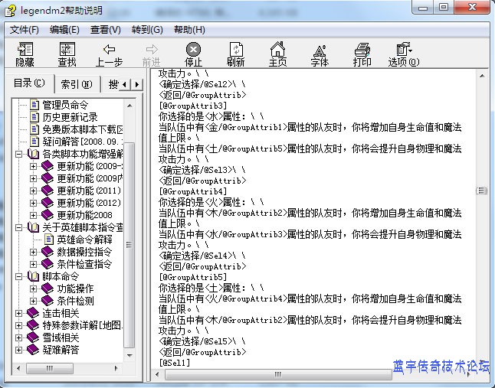
Task: Open the 英雄命令解释 topic page
Action: [84, 240]
